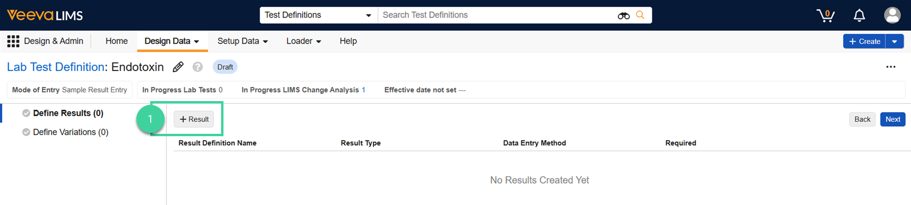The image size is (911, 205).
Task: Click the help question mark icon
Action: [197, 67]
